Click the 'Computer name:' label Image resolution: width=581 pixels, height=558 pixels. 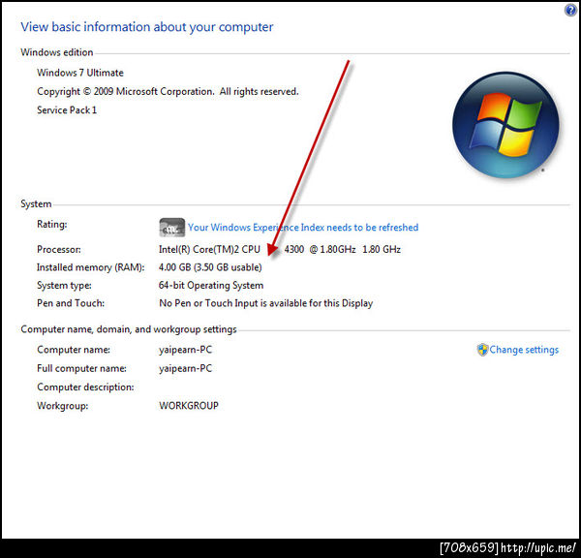(x=74, y=350)
